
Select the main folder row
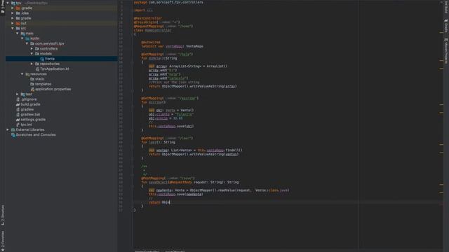click(x=62, y=34)
